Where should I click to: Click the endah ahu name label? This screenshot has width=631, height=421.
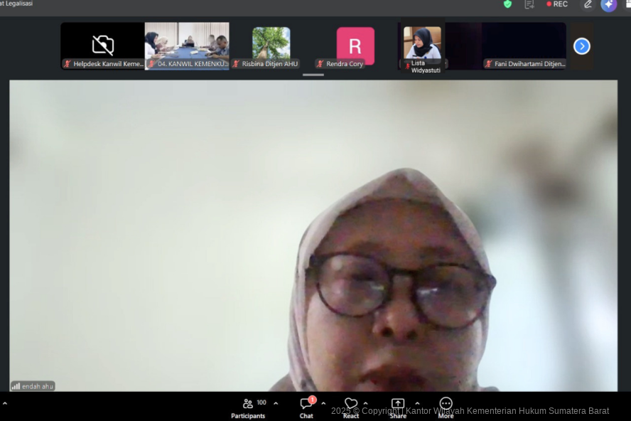point(33,386)
